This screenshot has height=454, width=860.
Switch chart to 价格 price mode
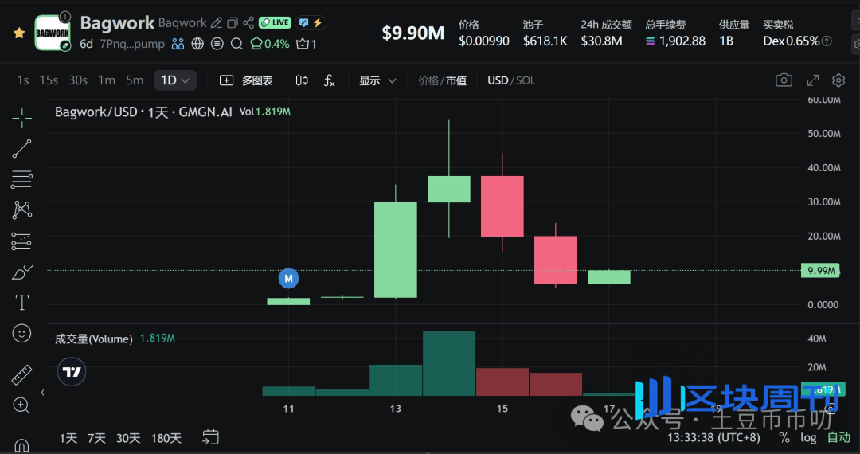click(428, 80)
